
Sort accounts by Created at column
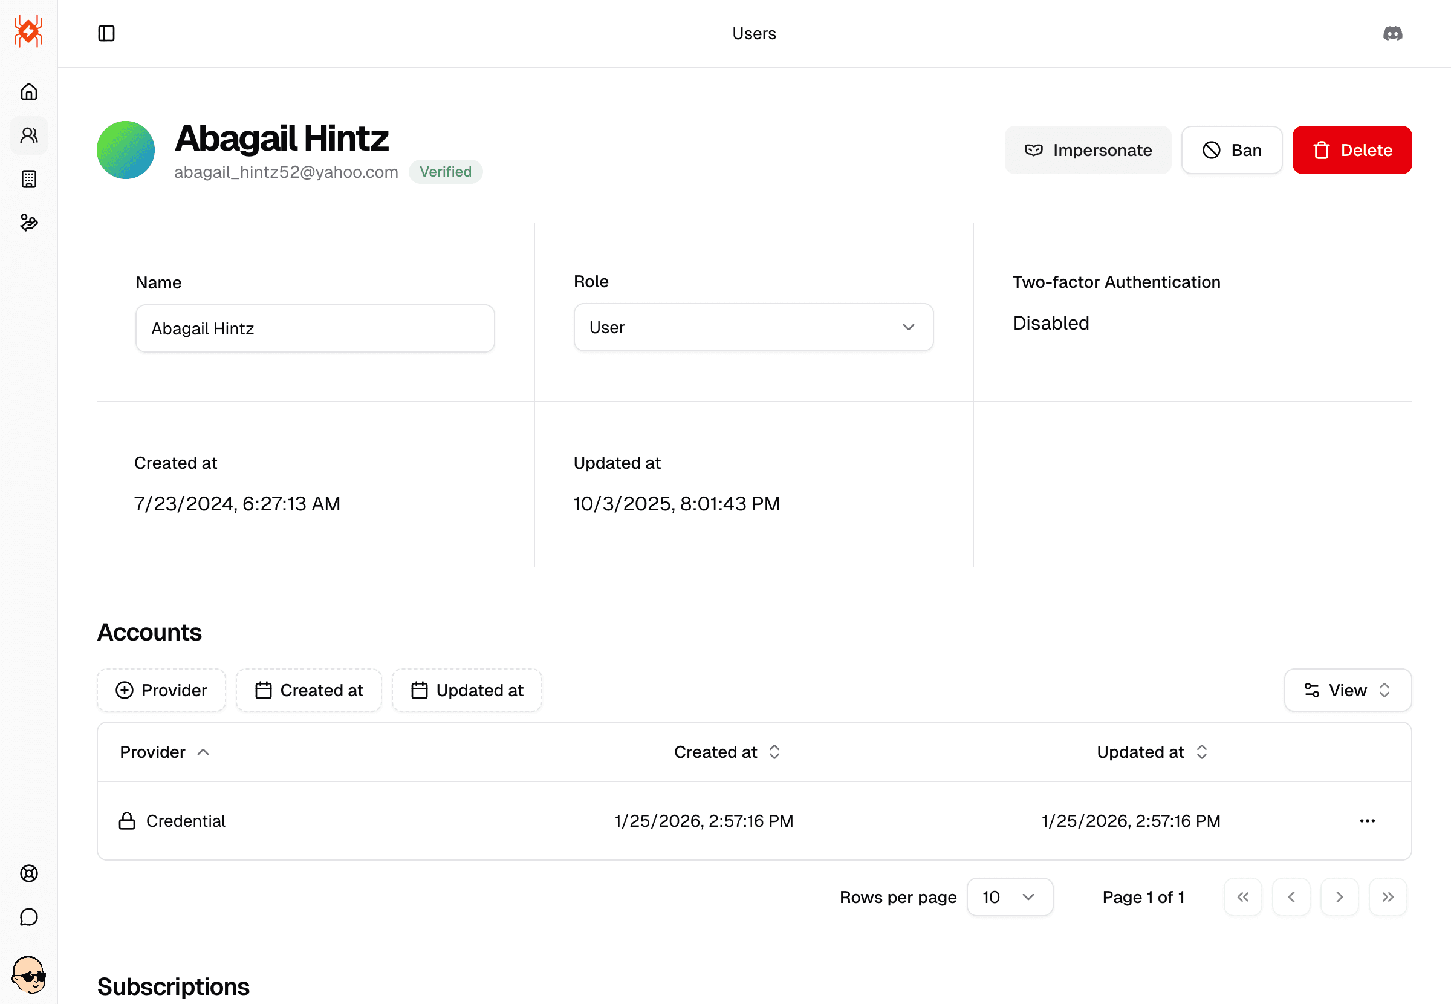(x=727, y=752)
